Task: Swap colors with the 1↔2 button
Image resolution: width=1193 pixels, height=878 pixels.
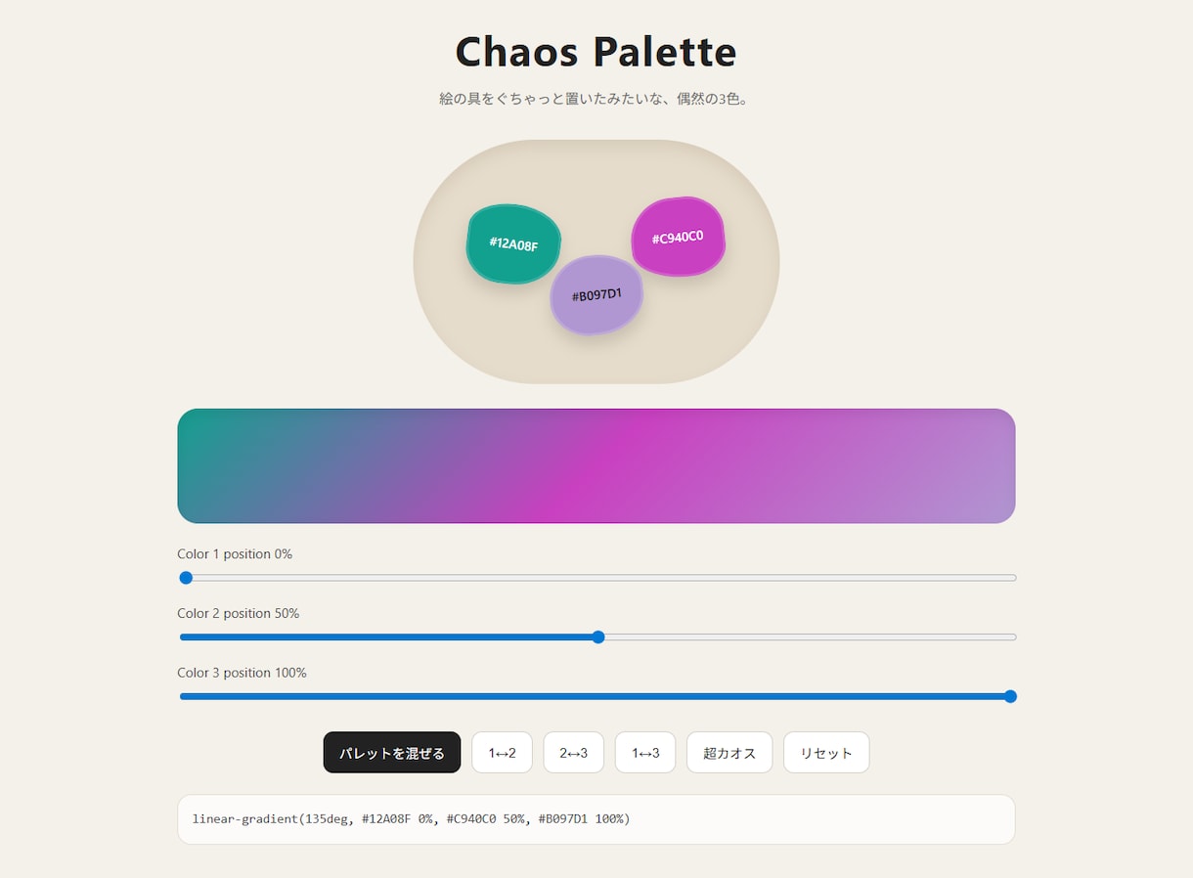Action: (502, 753)
